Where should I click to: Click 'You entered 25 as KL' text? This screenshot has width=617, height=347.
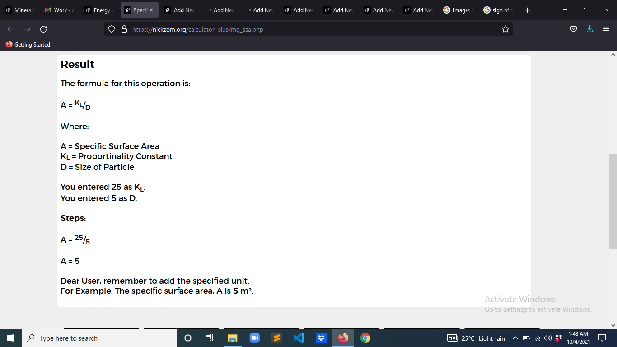[x=103, y=188]
